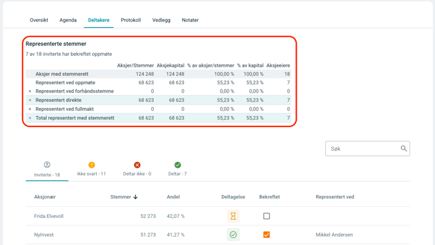435x245 pixels.
Task: Click the Andel column header
Action: click(173, 197)
